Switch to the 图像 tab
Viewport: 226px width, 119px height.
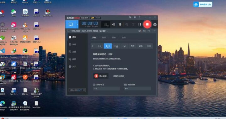[114, 38]
